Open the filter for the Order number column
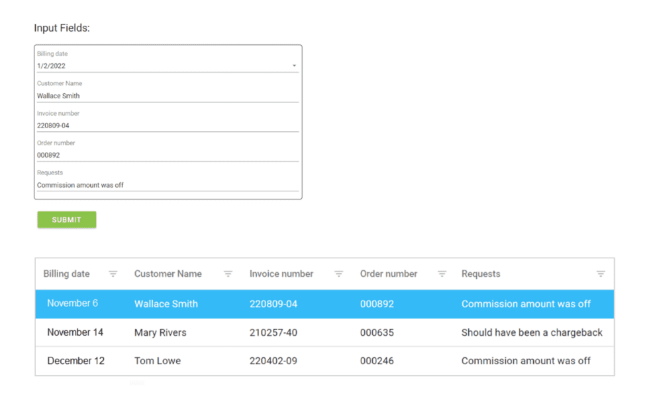The width and height of the screenshot is (649, 405). (442, 273)
